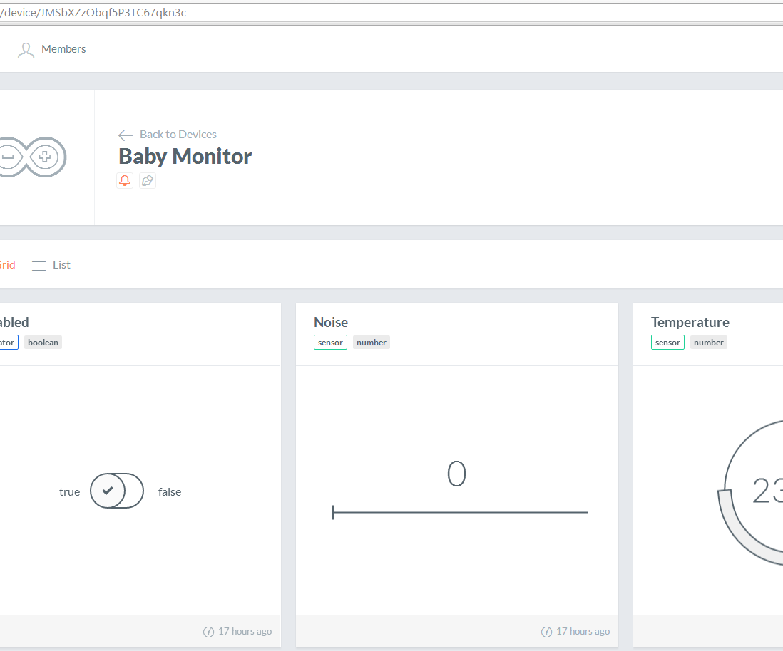This screenshot has width=783, height=651.
Task: Open the Members page
Action: pyautogui.click(x=63, y=49)
